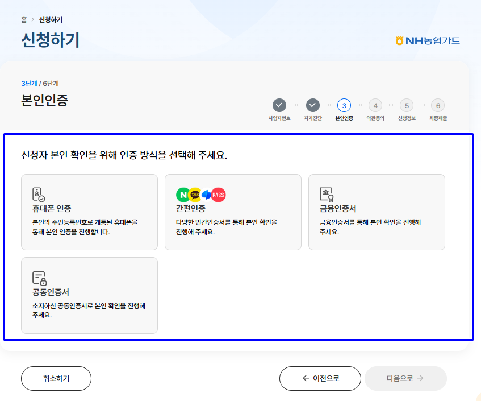Image resolution: width=481 pixels, height=401 pixels.
Task: Click the 취소하기 button
Action: [x=56, y=378]
